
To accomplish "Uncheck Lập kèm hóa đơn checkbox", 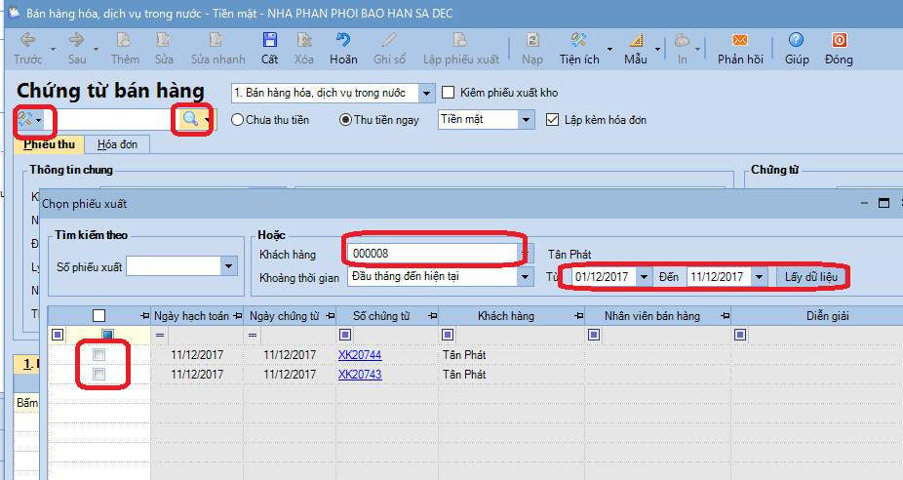I will [x=552, y=119].
